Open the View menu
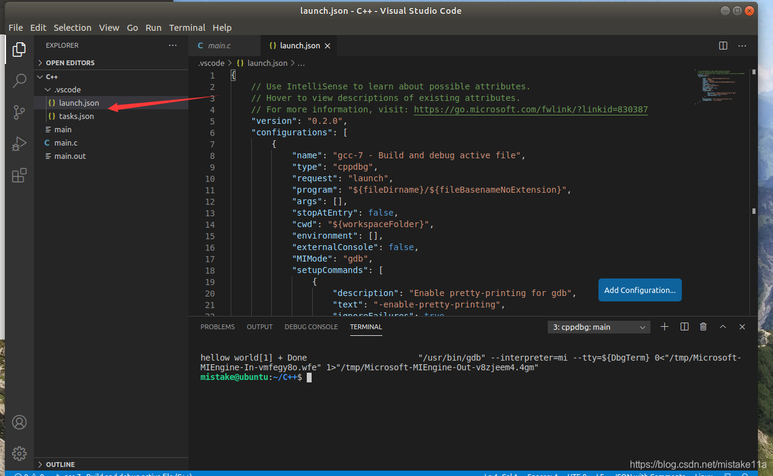 click(x=109, y=28)
